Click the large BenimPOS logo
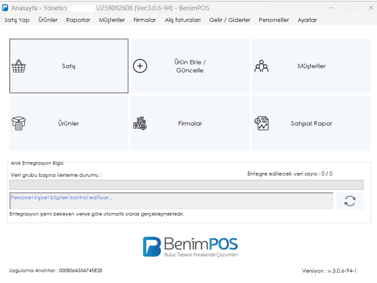Viewport: 377px width, 283px height. coord(190,247)
